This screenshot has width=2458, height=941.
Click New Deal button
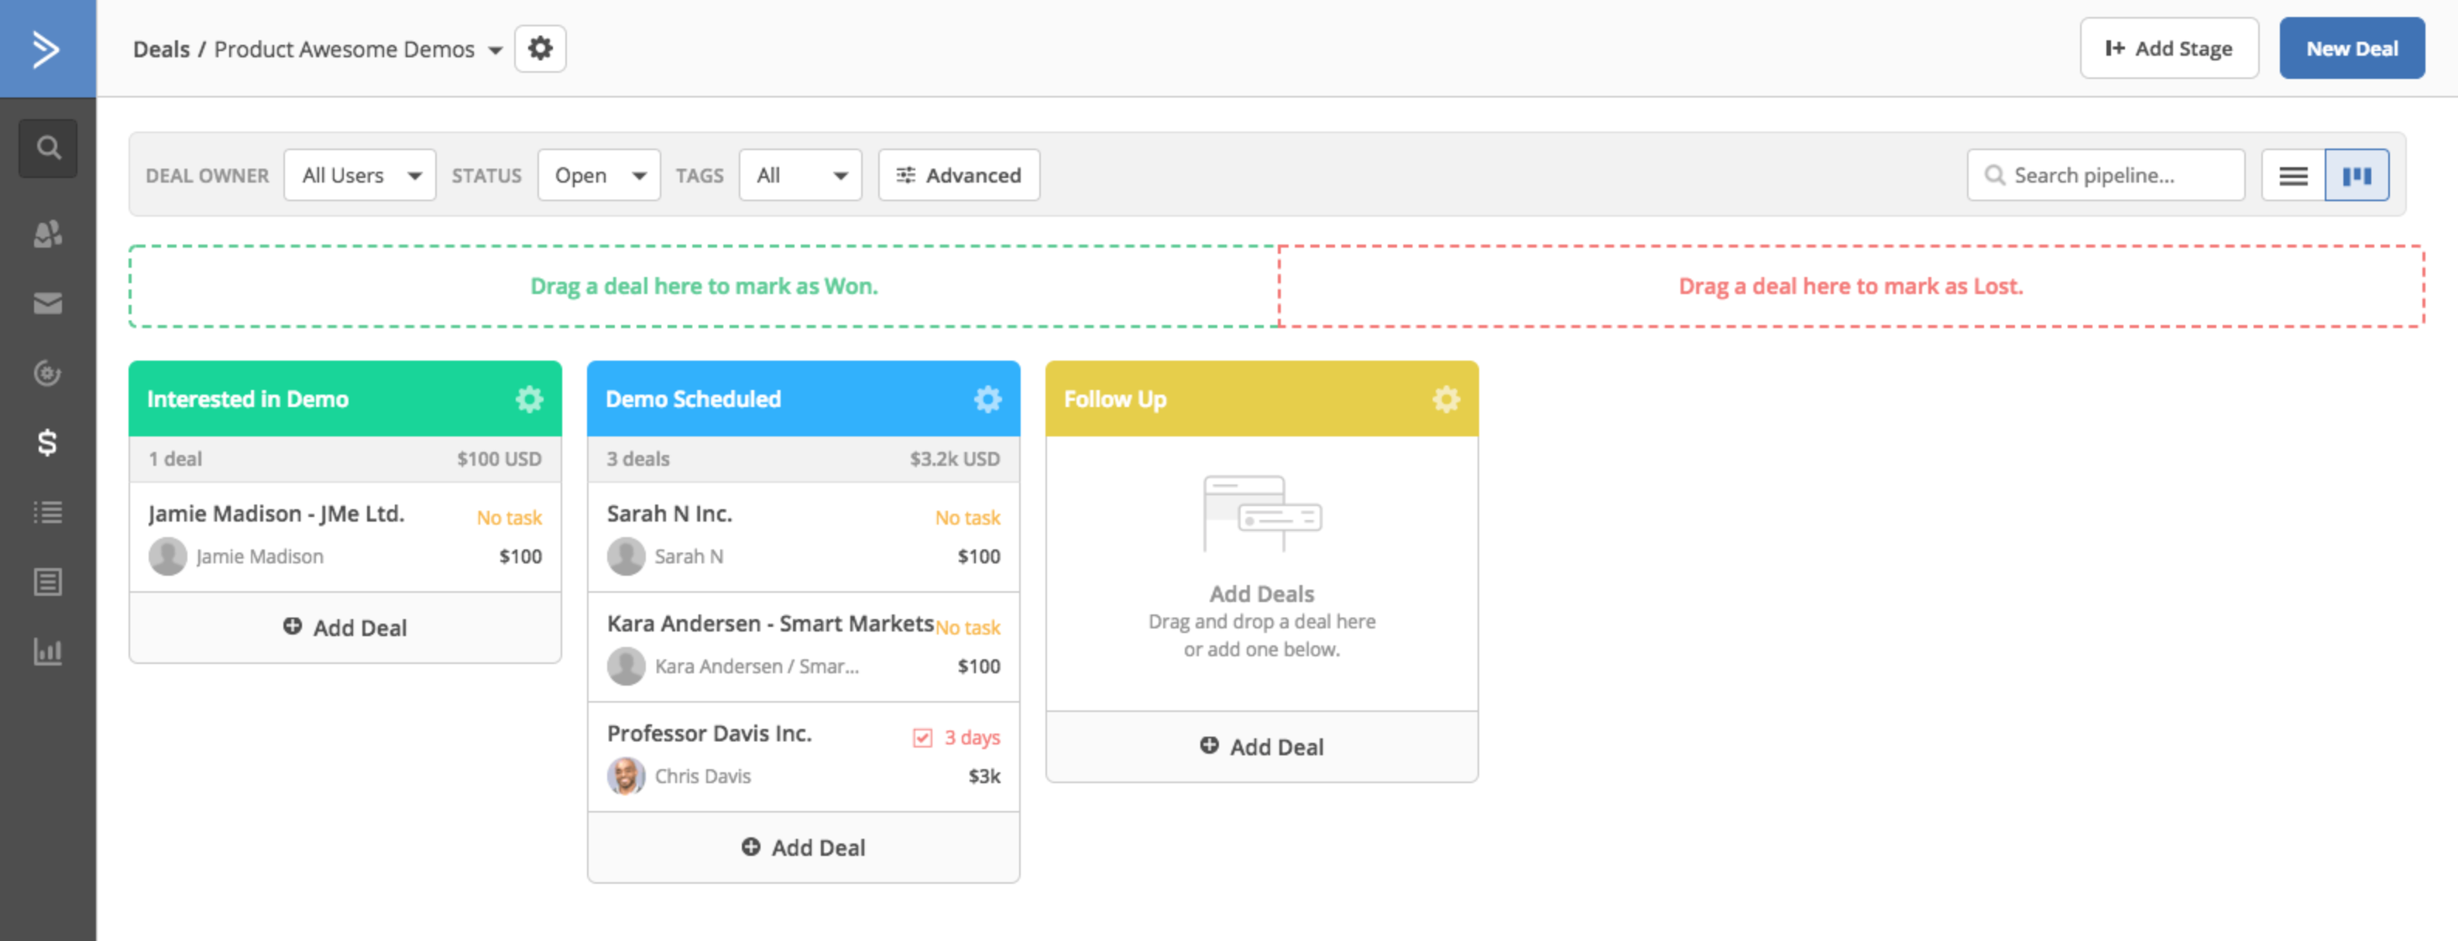pyautogui.click(x=2345, y=47)
